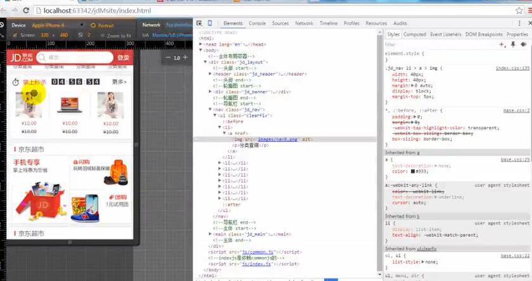Switch to the Sources tab
The image size is (532, 281).
pos(280,23)
